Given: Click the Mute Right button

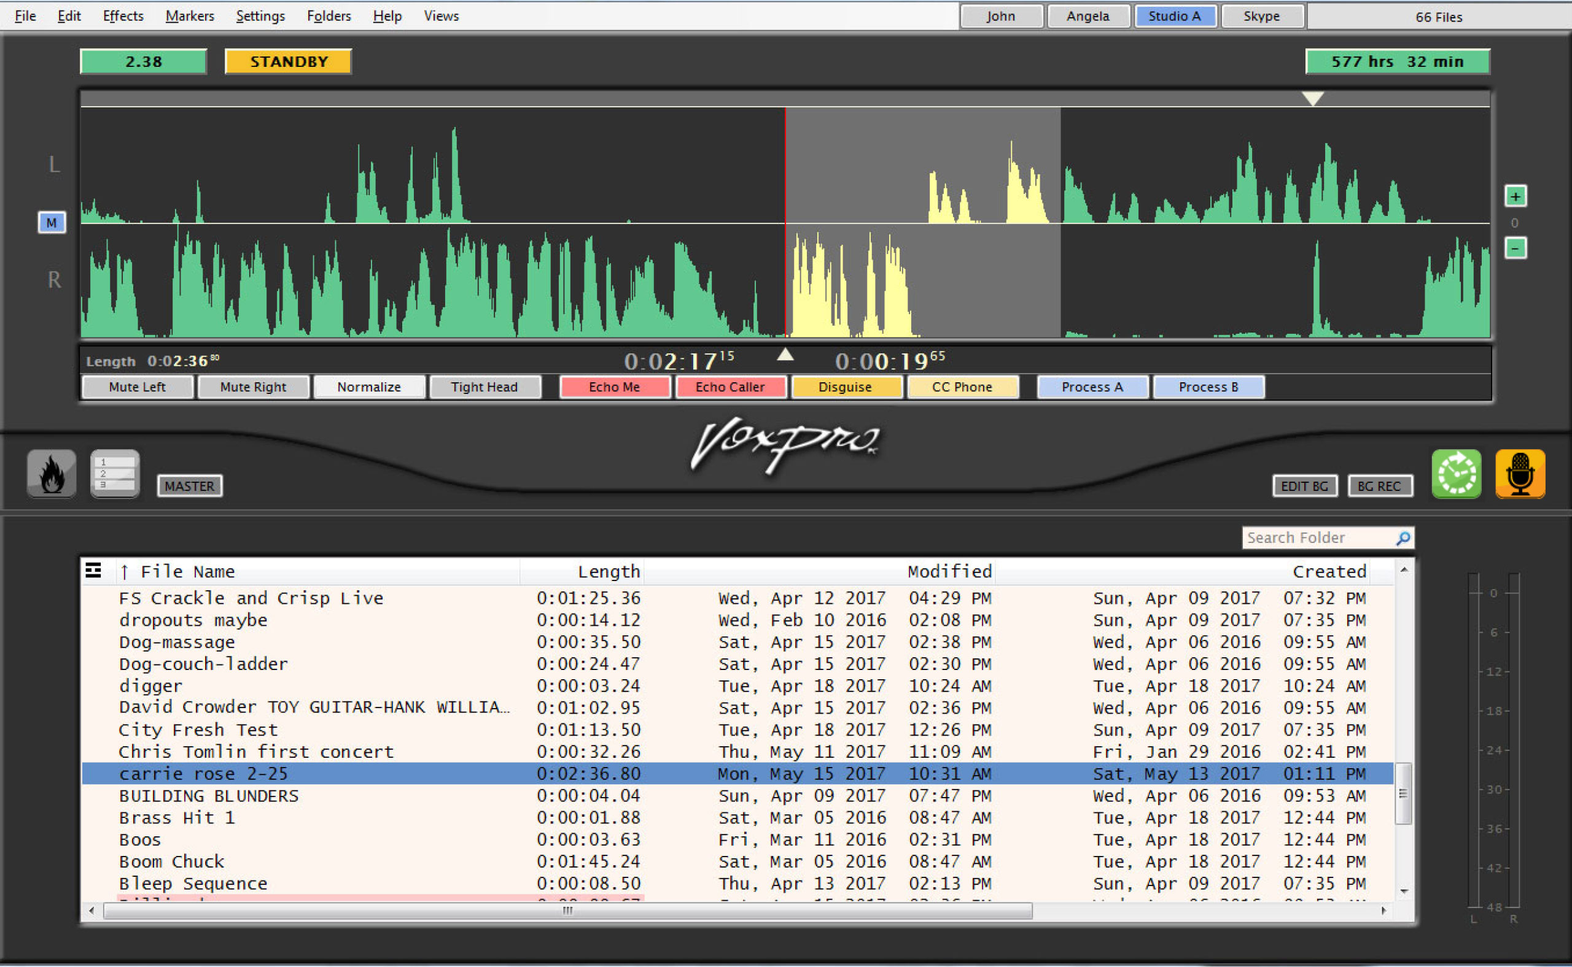Looking at the screenshot, I should pos(254,387).
